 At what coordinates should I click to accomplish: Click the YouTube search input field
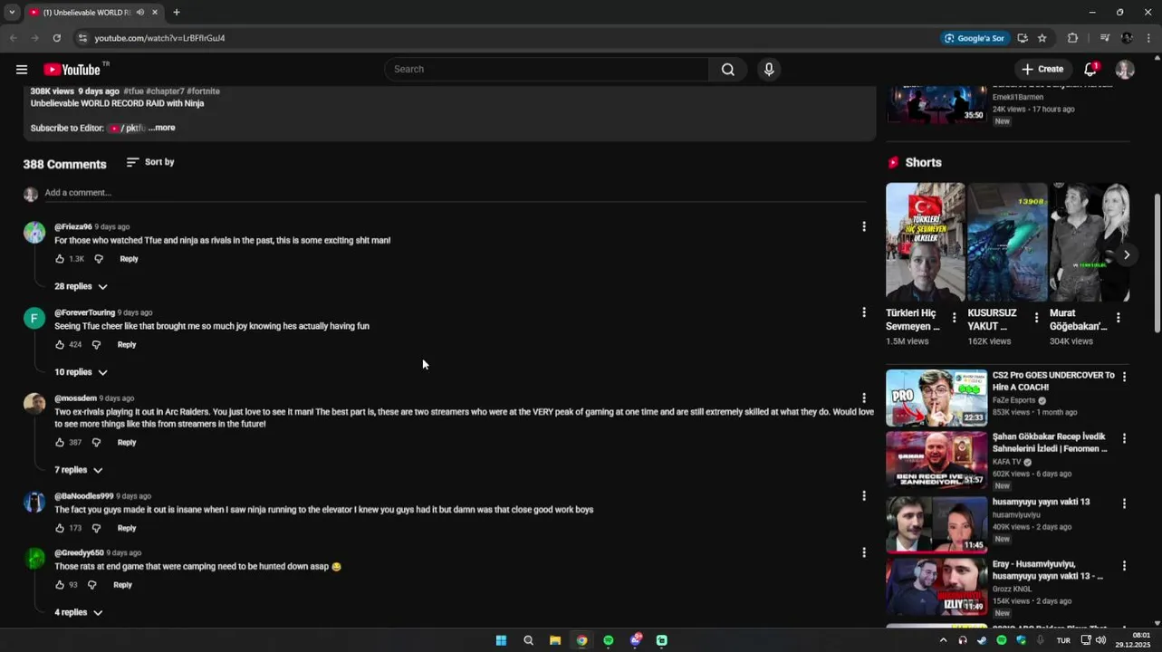[x=546, y=70]
